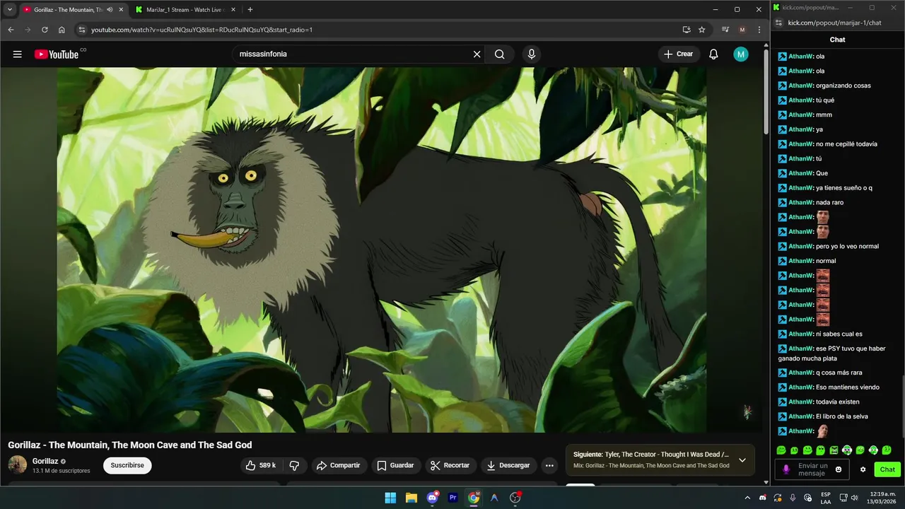905x509 pixels.
Task: Open emoji picker in Kick message box
Action: [839, 469]
